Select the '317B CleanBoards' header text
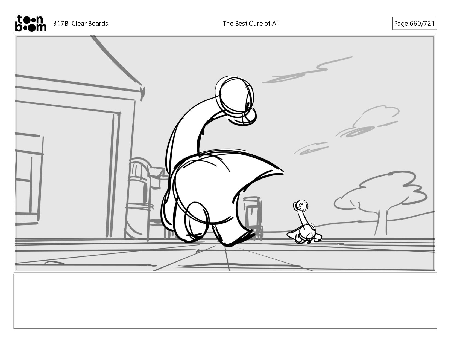Viewport: 451px width, 349px height. pos(80,24)
